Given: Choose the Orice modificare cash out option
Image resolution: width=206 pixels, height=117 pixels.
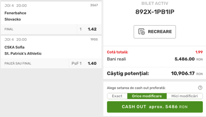Looking at the screenshot, I should click(147, 96).
